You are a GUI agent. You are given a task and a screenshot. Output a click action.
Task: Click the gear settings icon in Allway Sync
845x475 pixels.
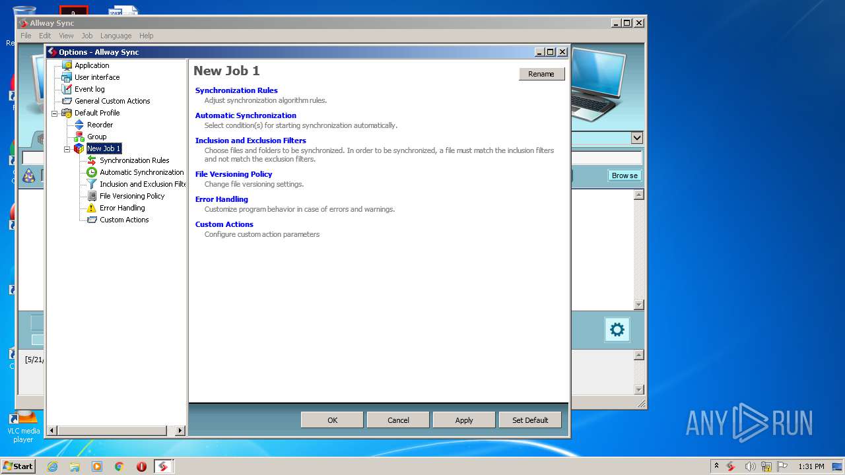pyautogui.click(x=617, y=329)
